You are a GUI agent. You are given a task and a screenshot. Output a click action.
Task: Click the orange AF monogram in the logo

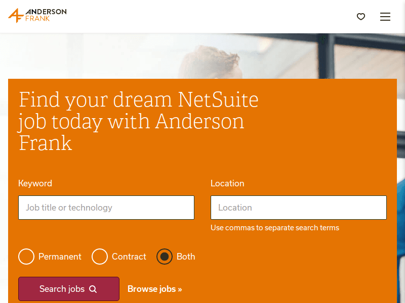[x=16, y=16]
